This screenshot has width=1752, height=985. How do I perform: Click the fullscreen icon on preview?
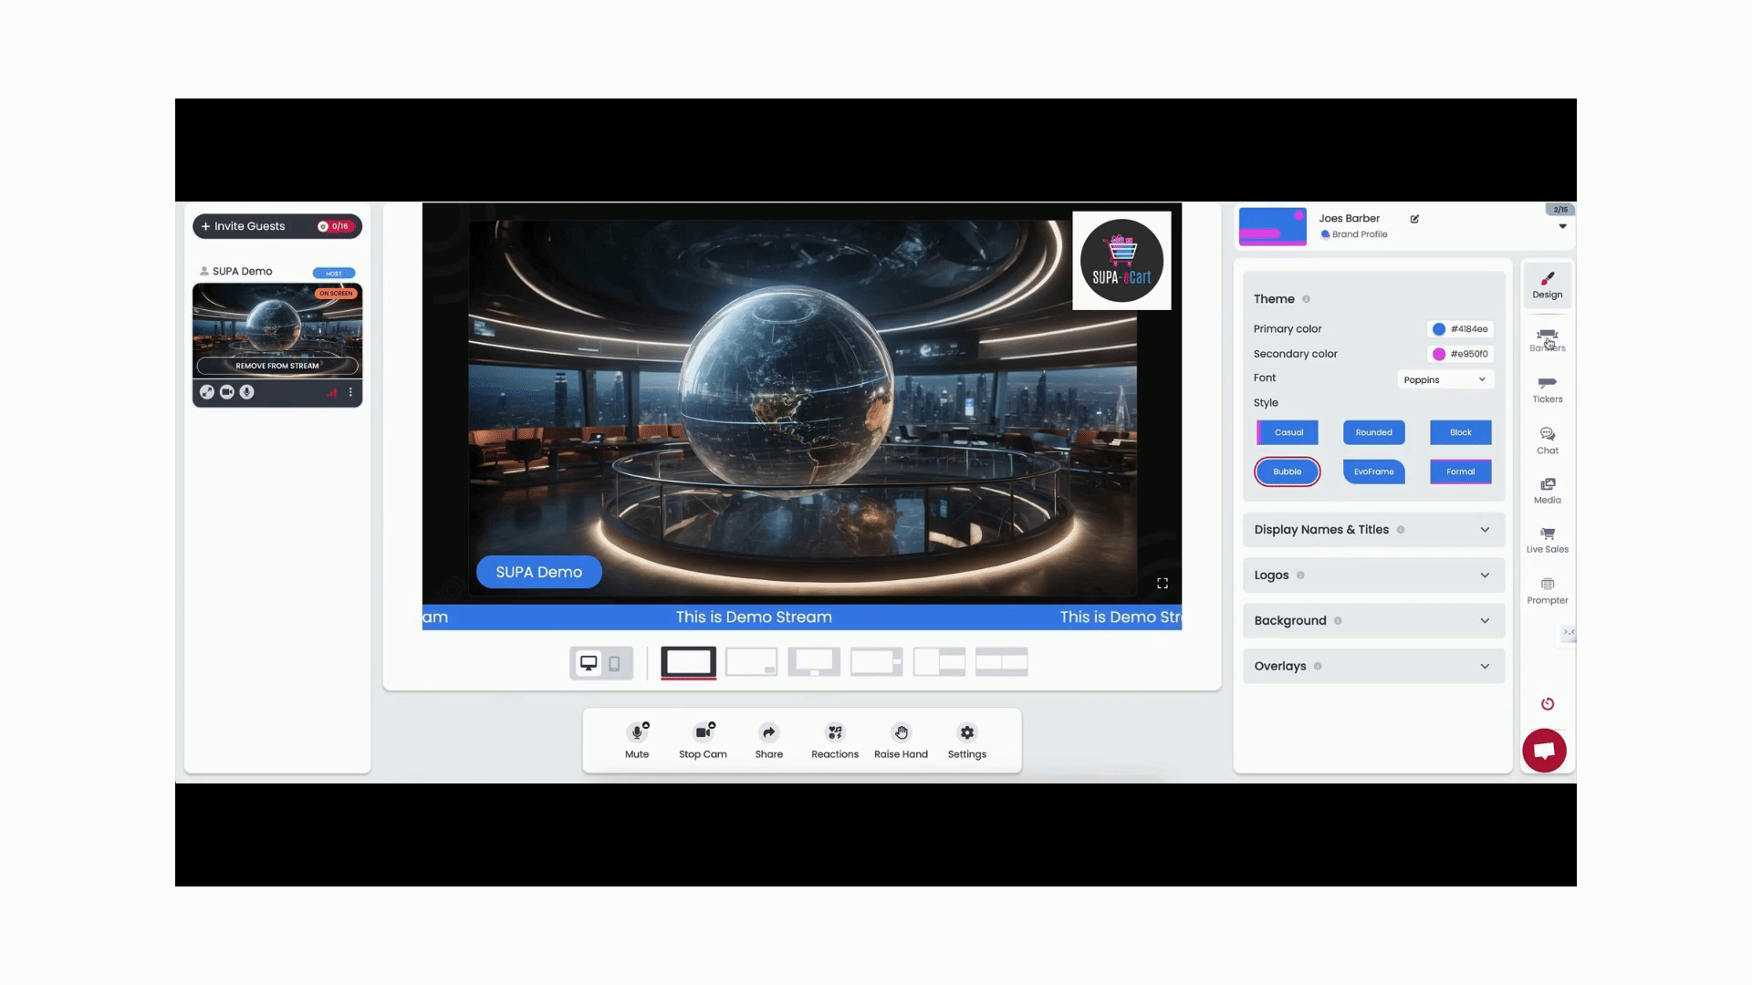(1162, 584)
